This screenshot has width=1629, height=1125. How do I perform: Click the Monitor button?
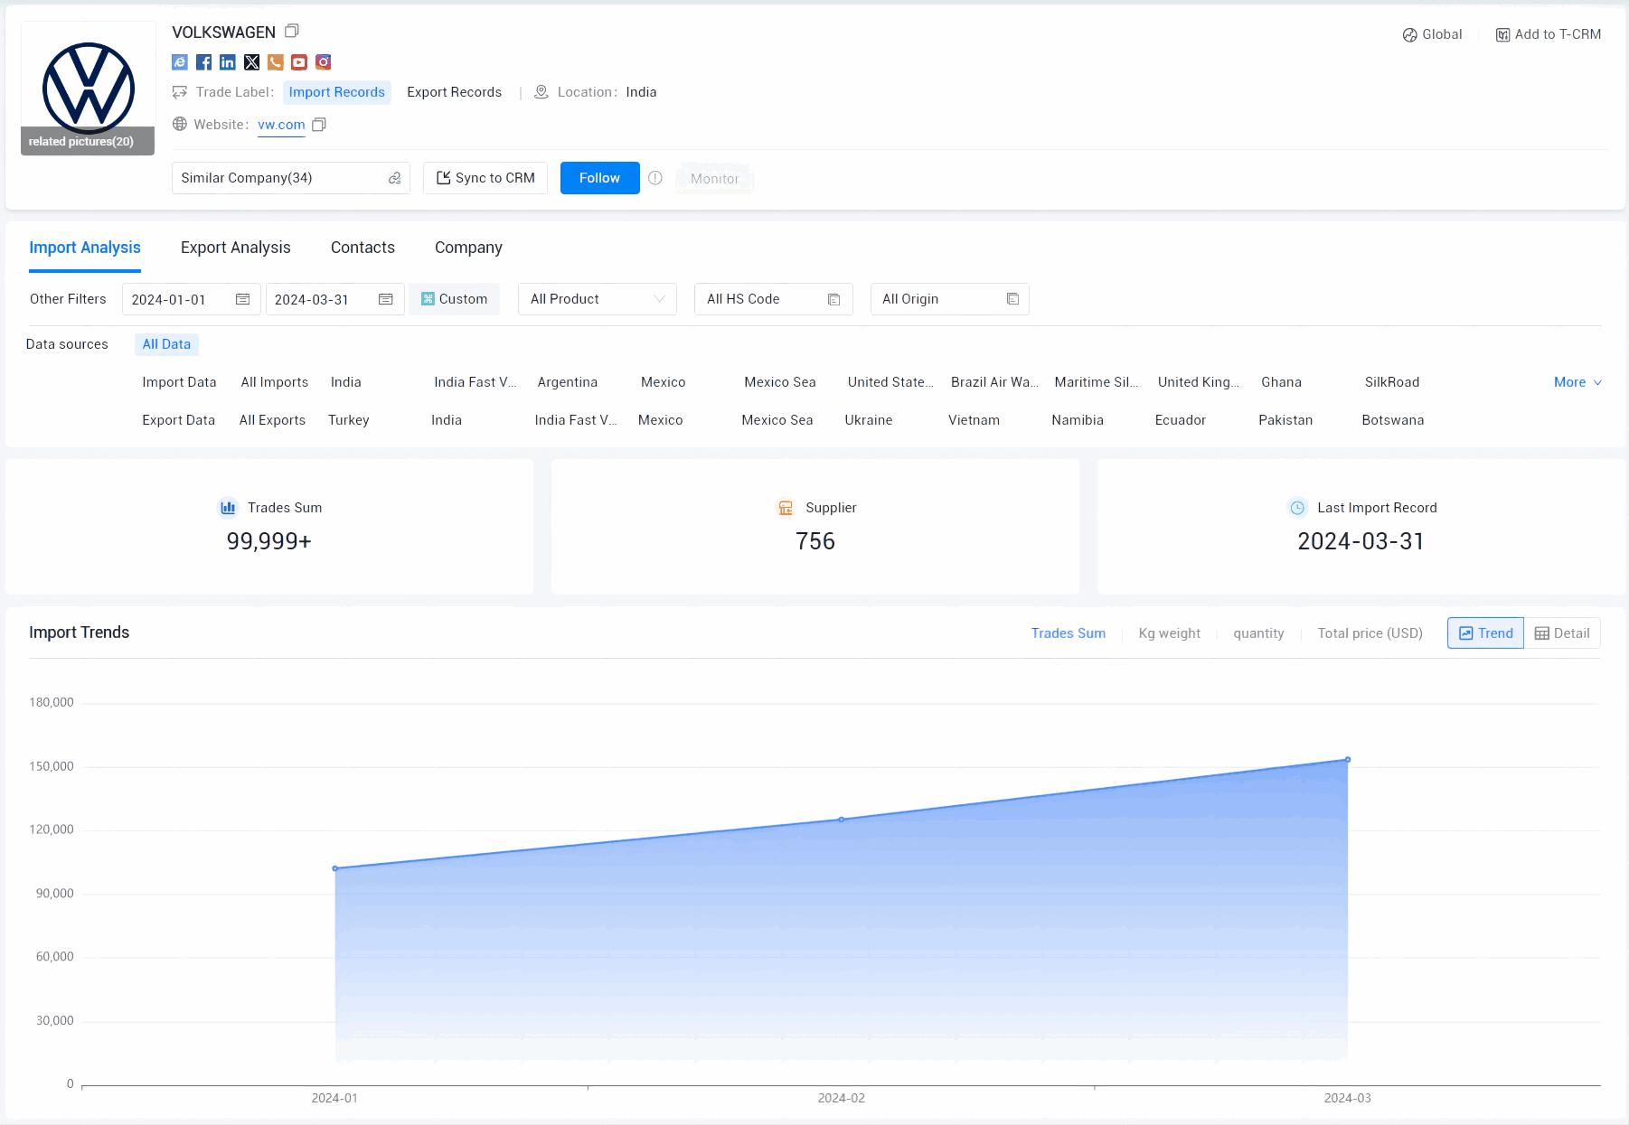pos(714,178)
